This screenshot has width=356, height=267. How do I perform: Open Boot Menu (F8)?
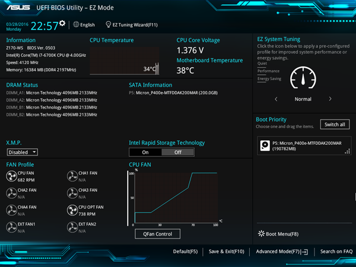coord(278,234)
